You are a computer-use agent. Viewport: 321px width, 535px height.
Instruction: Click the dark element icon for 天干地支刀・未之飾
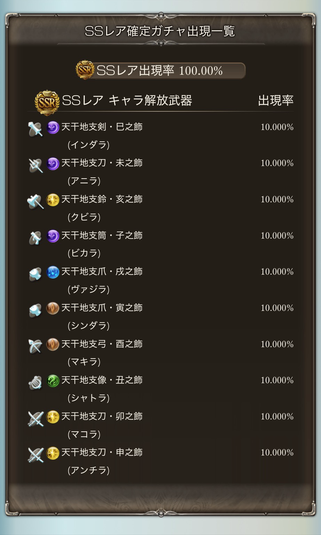pyautogui.click(x=53, y=164)
